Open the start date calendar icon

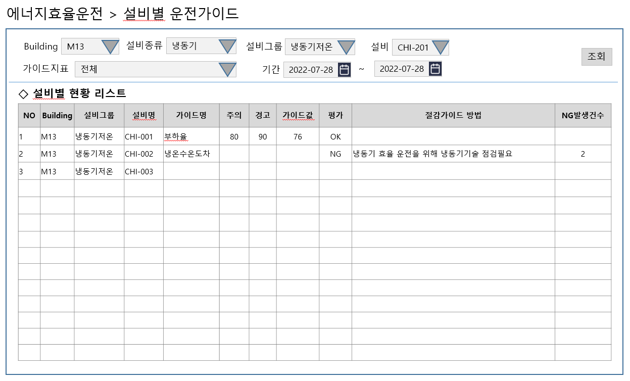click(344, 70)
